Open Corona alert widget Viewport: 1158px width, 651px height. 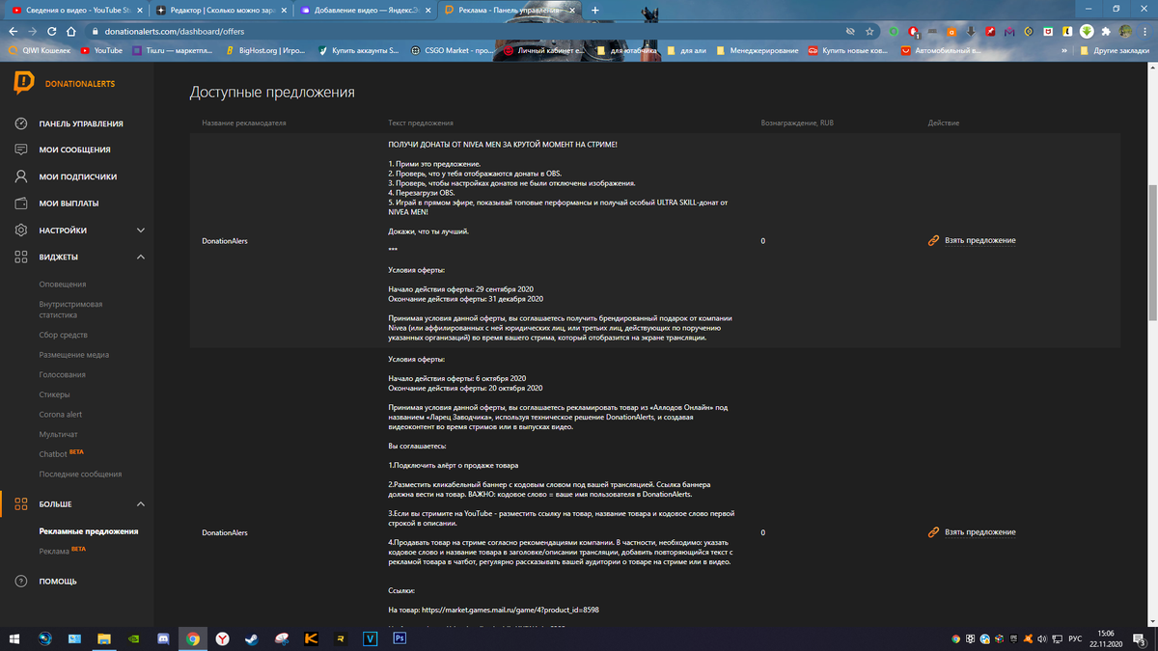(60, 415)
